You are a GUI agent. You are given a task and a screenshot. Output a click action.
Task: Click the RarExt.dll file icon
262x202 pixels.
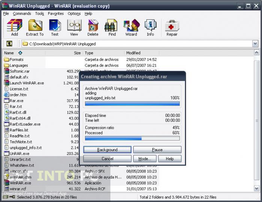[6, 112]
